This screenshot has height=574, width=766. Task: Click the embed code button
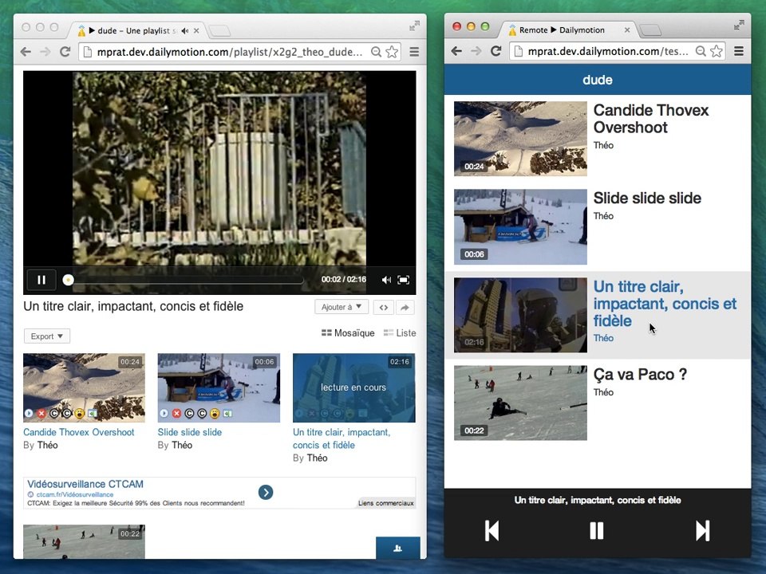(x=384, y=307)
